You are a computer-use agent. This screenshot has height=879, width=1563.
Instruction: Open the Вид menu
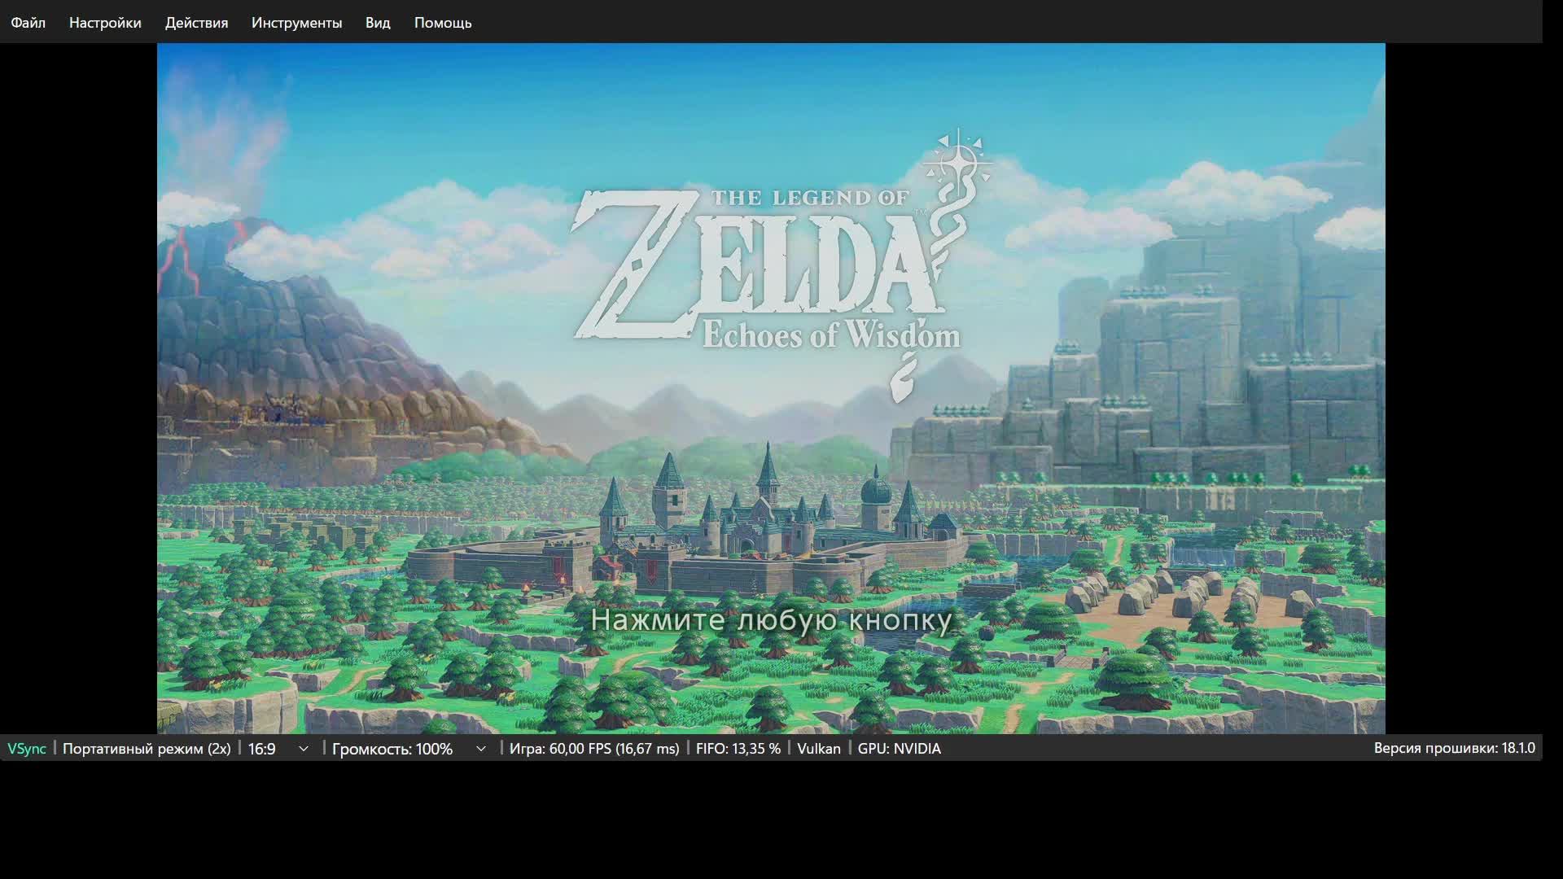pos(378,22)
